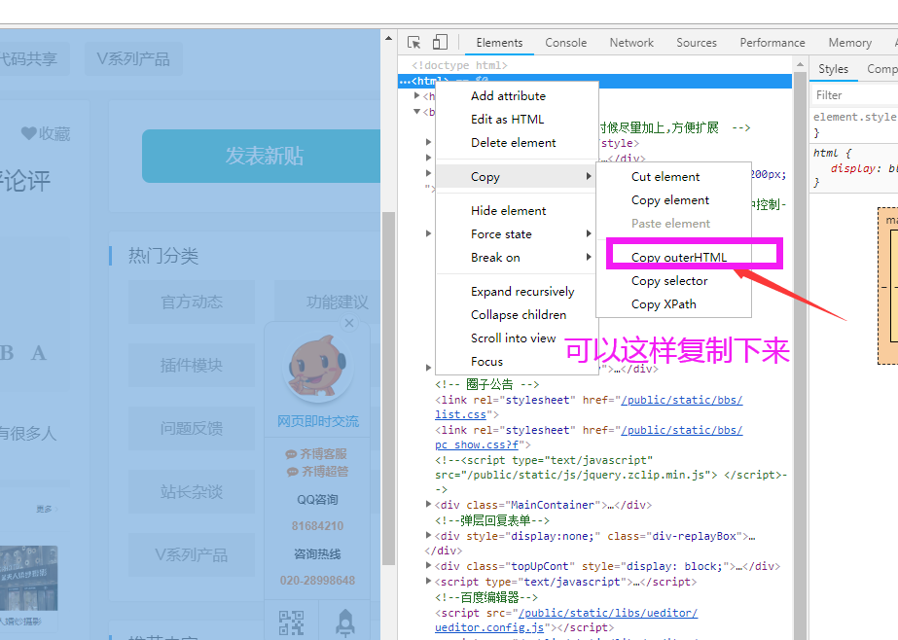Choose Edit as HTML menu entry

(507, 119)
